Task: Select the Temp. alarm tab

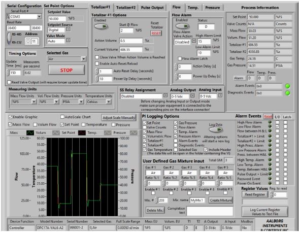Action: point(193,8)
